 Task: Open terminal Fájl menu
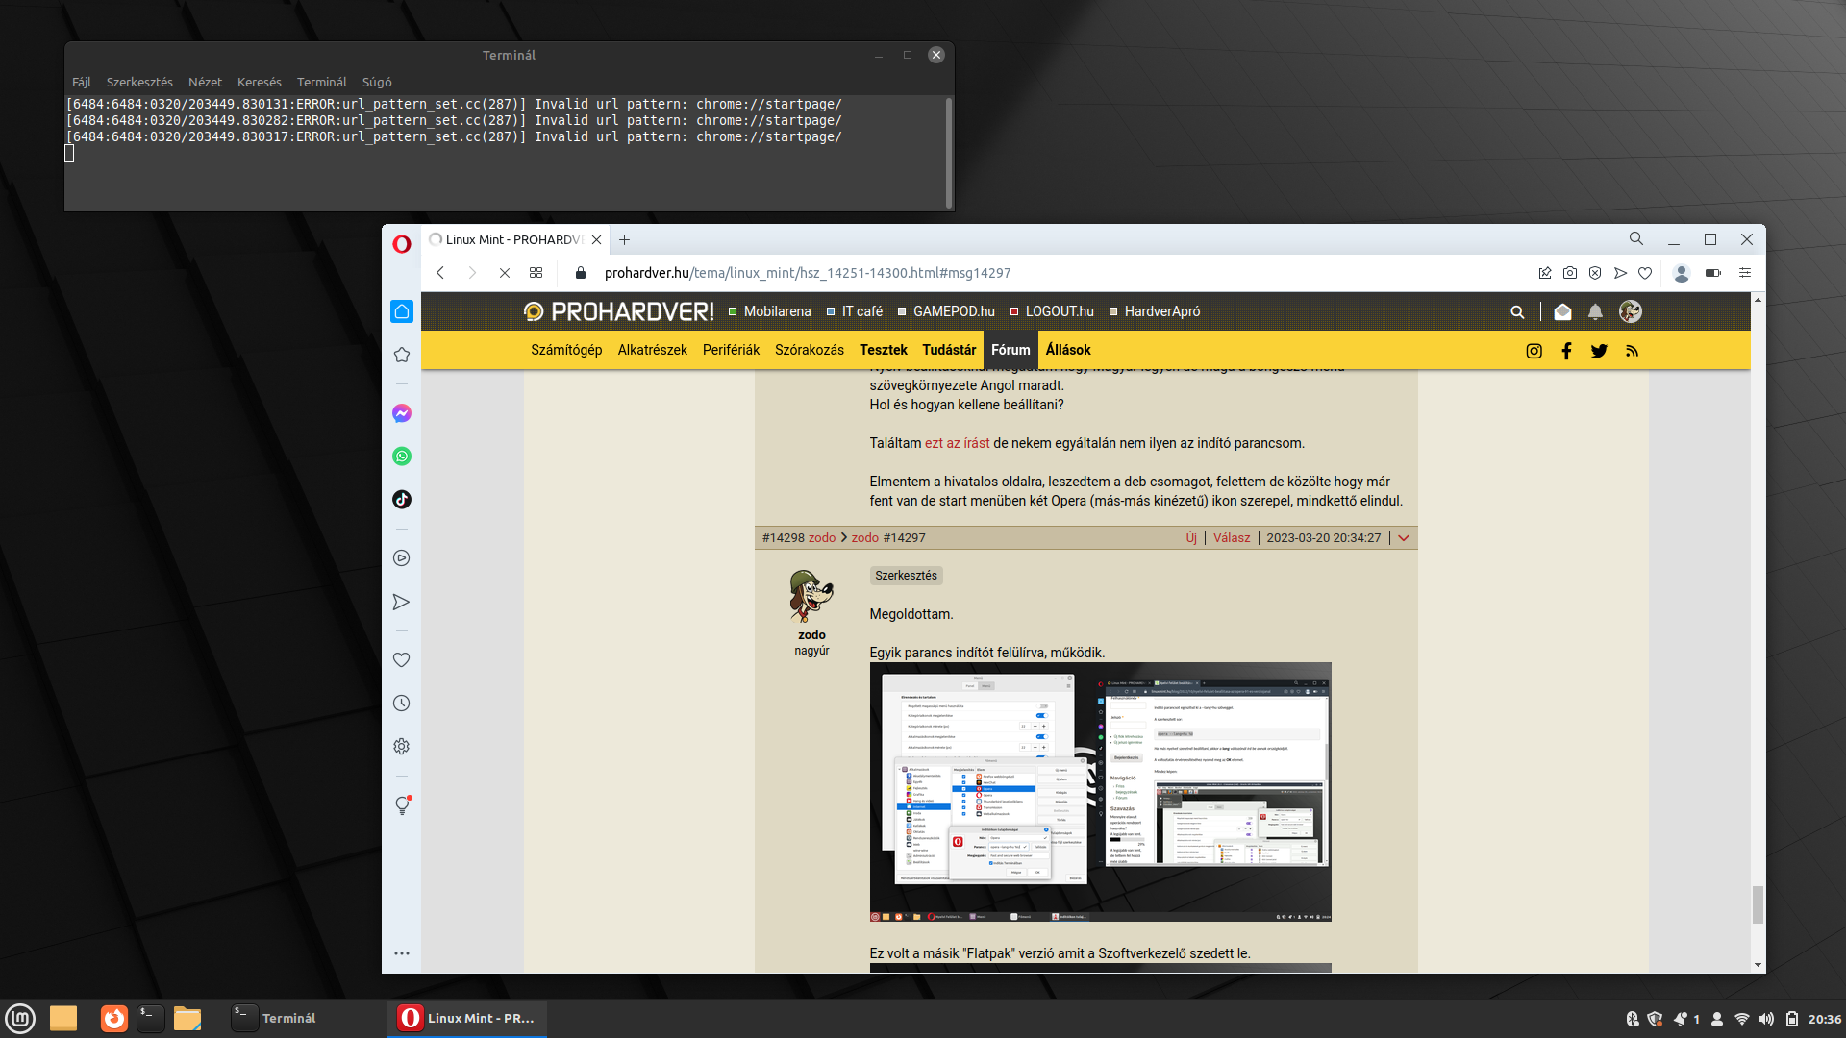[x=82, y=83]
